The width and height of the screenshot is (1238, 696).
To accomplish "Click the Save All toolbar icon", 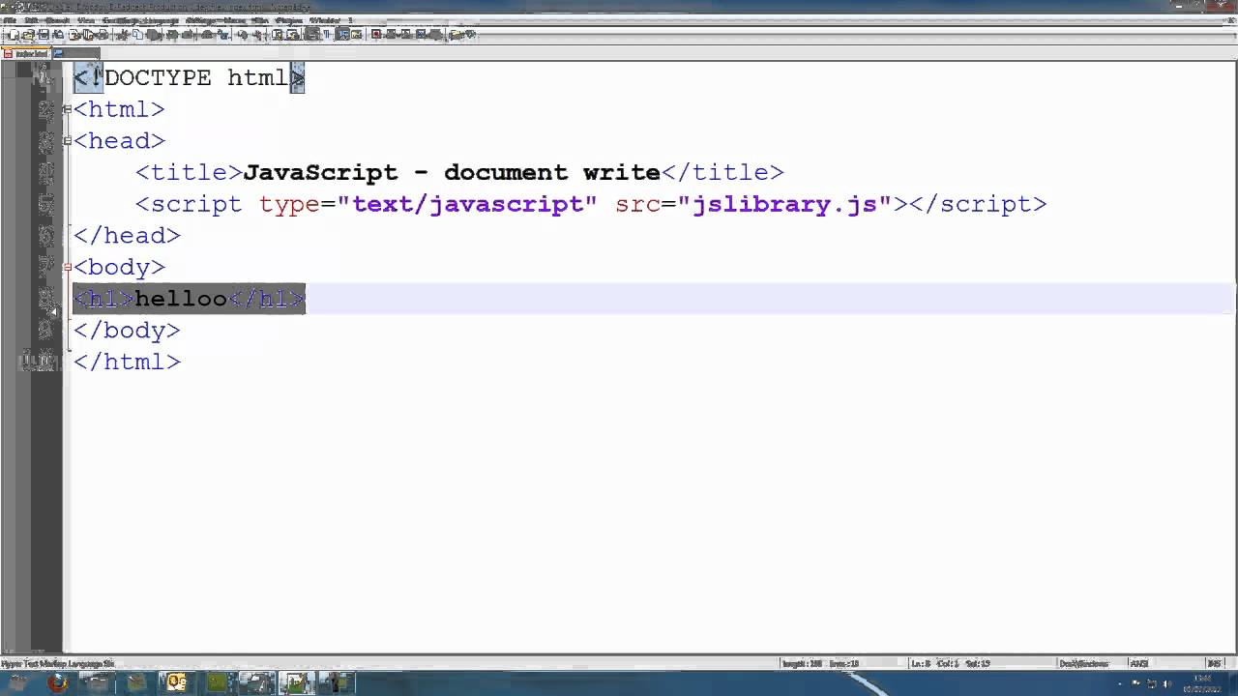I will pyautogui.click(x=58, y=35).
